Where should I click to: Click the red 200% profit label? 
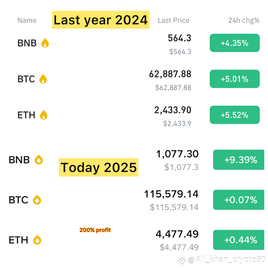pos(95,230)
